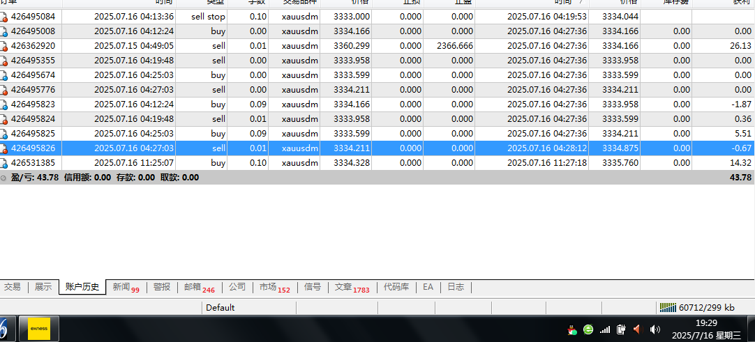
Task: Click the take profit value 2366.666
Action: (x=455, y=46)
